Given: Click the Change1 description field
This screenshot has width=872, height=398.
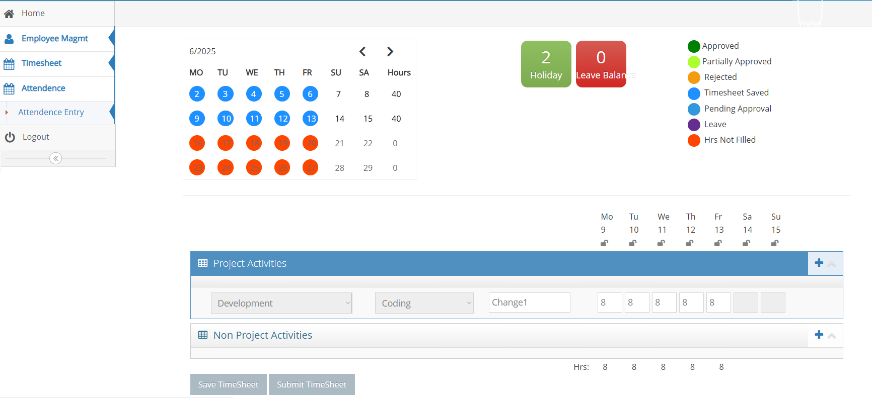Looking at the screenshot, I should [529, 303].
